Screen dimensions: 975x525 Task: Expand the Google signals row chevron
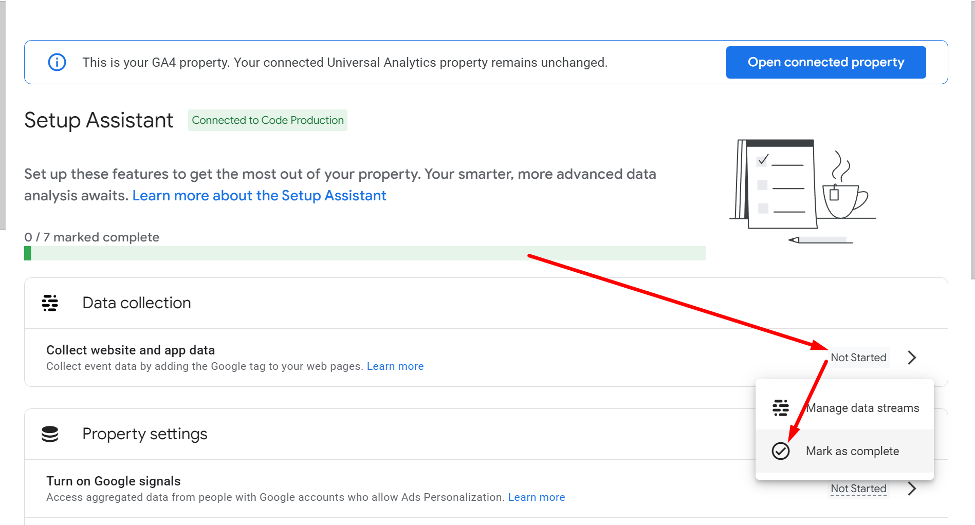(x=912, y=489)
